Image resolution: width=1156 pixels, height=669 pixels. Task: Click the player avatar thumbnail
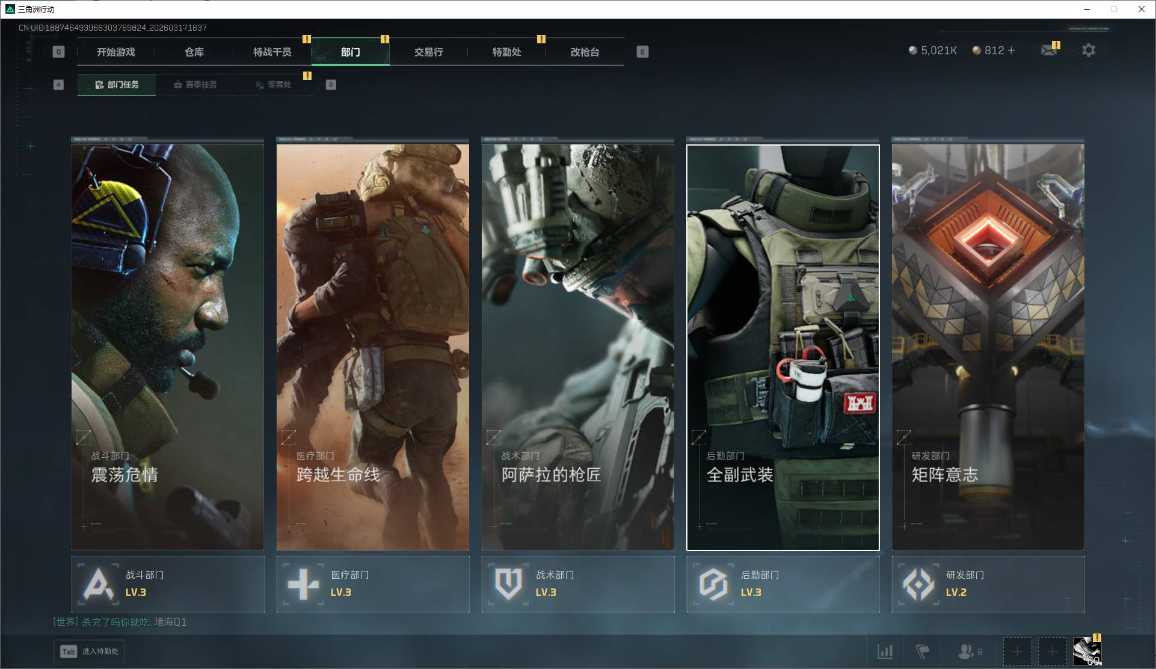click(1087, 652)
